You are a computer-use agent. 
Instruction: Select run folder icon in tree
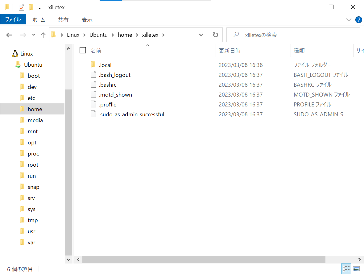[x=22, y=176]
